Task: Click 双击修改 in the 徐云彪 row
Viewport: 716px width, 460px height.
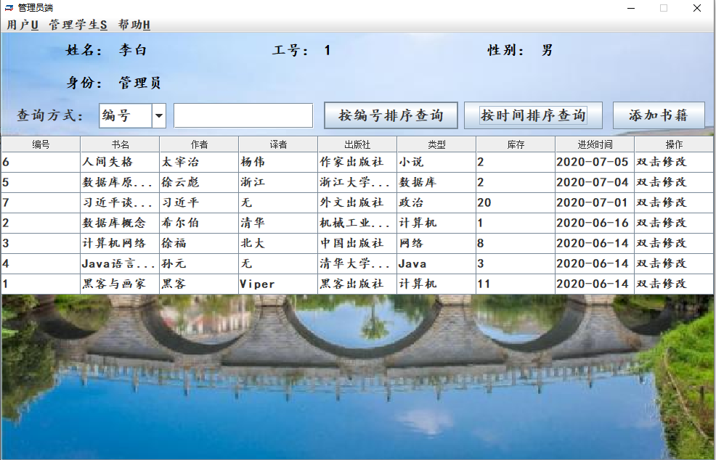Action: pyautogui.click(x=674, y=183)
